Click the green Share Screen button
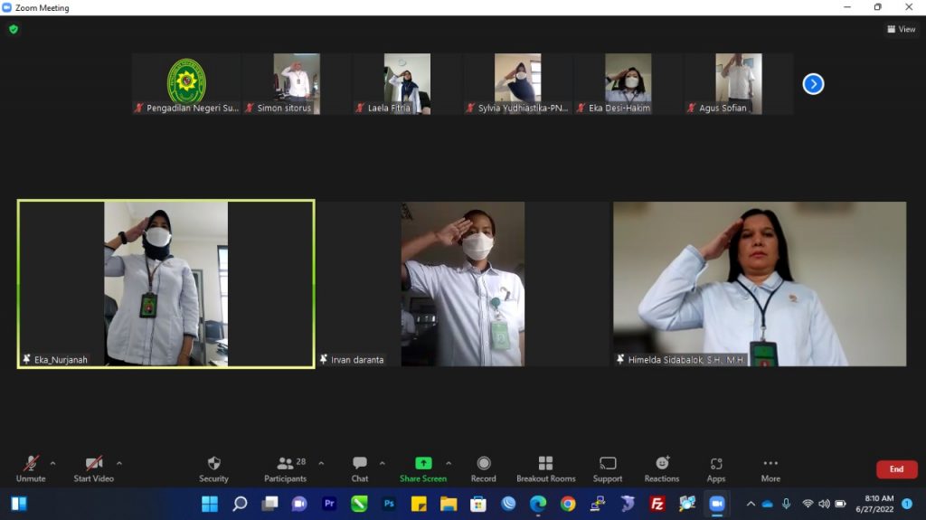This screenshot has height=520, width=926. (x=422, y=468)
